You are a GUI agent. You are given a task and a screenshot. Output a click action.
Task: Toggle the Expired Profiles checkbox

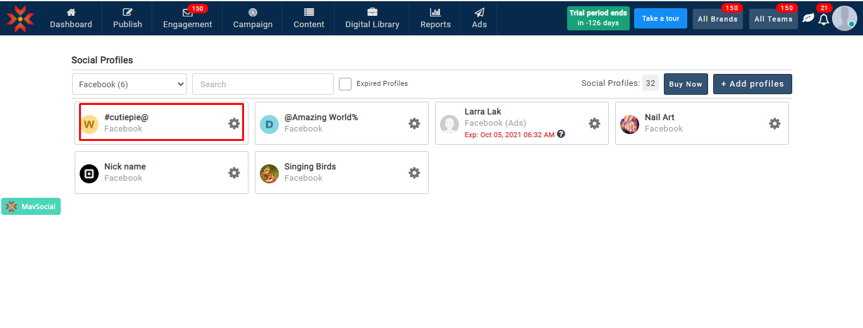[x=345, y=84]
